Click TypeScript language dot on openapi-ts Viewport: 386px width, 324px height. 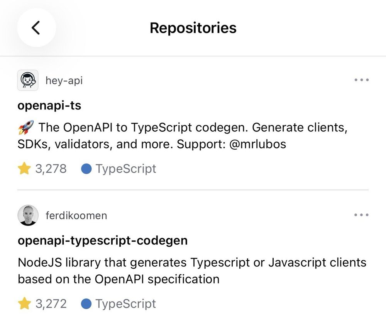click(87, 169)
